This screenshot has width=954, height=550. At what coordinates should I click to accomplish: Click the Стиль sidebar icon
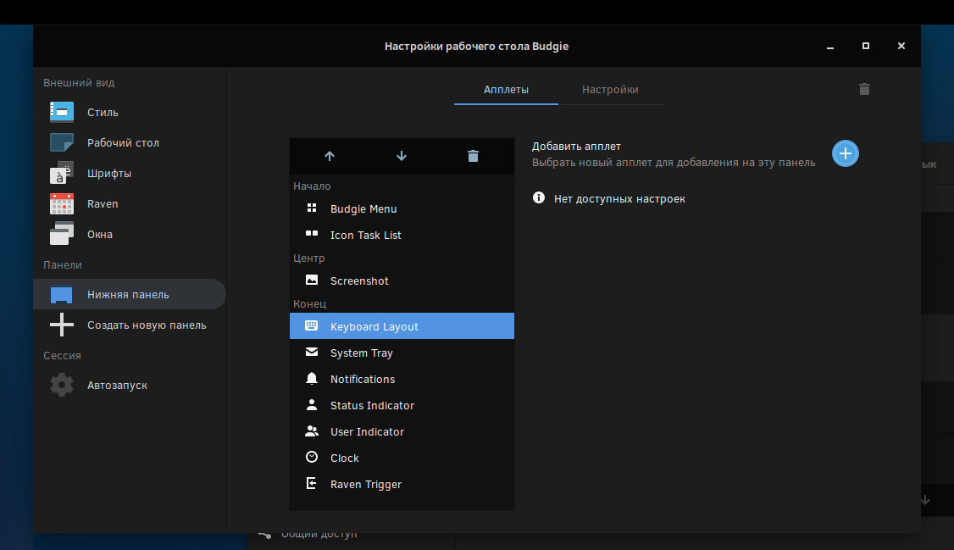point(62,112)
